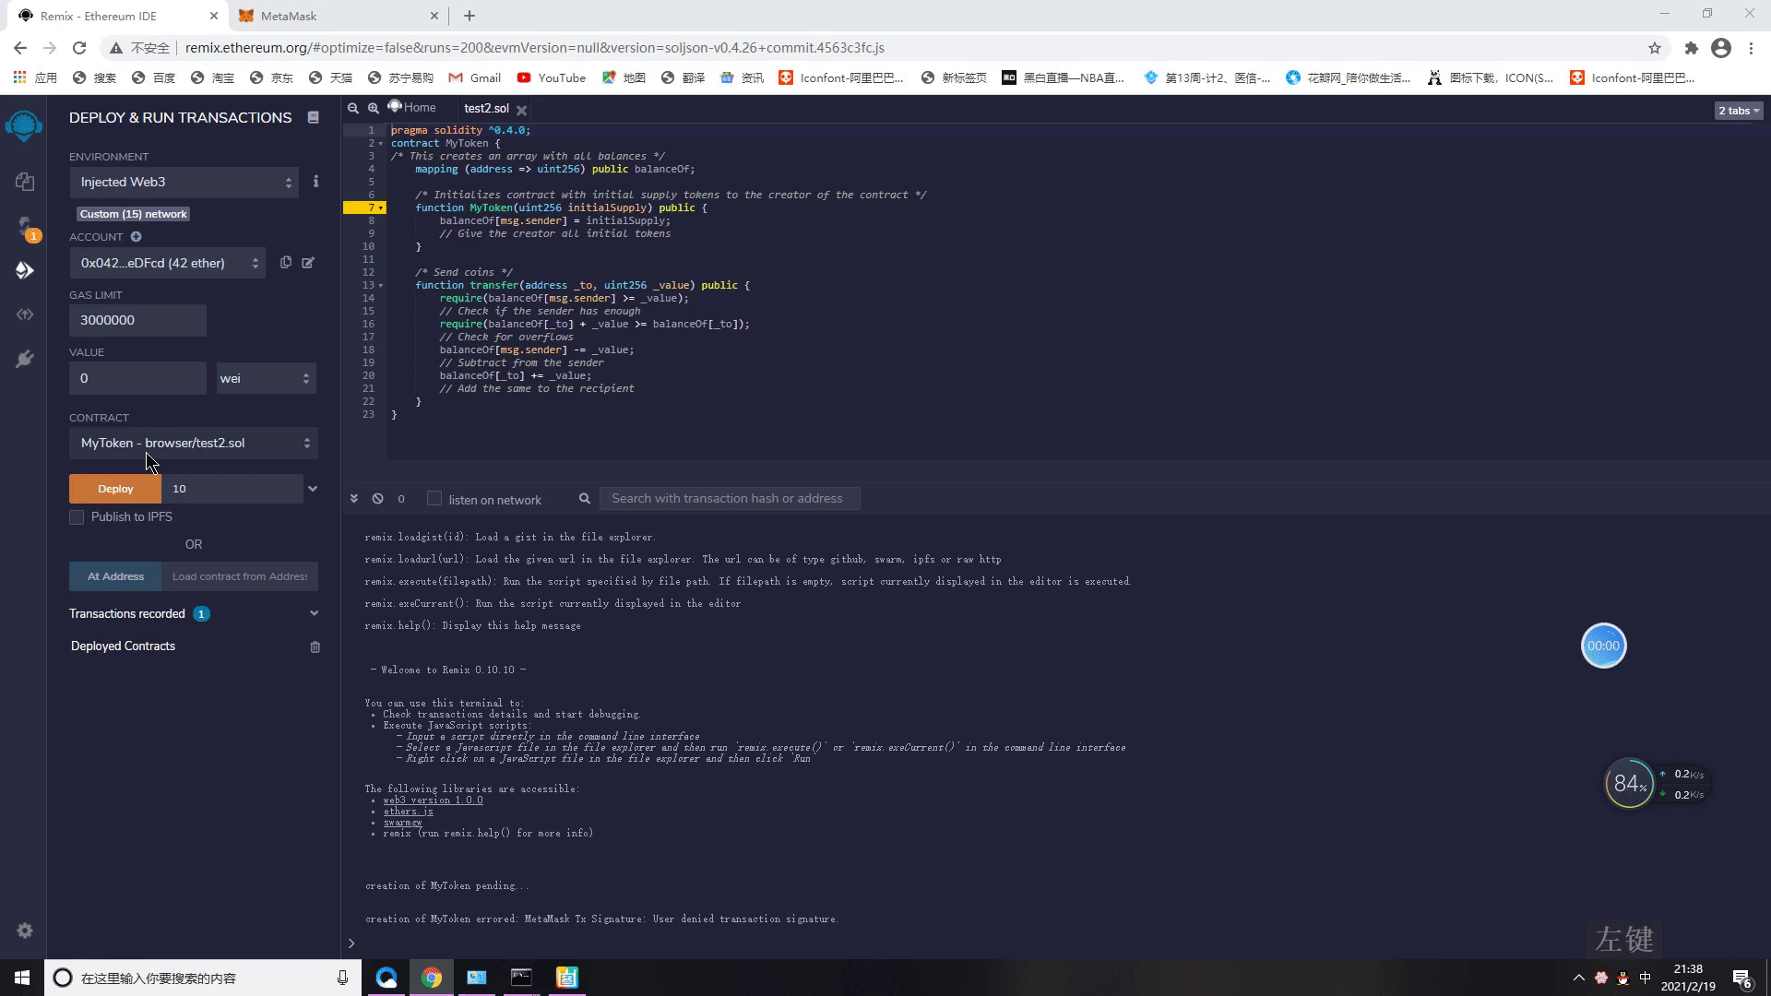Switch to the Home editor tab
The width and height of the screenshot is (1771, 996).
[412, 108]
